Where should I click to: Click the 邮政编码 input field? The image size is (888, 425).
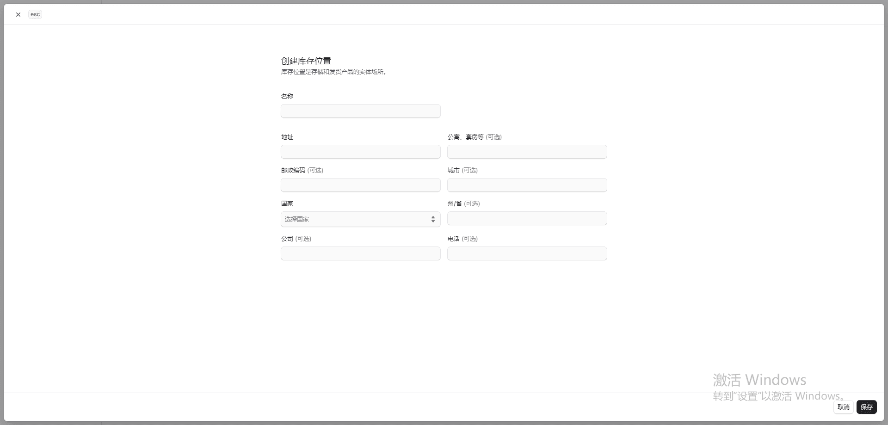360,185
